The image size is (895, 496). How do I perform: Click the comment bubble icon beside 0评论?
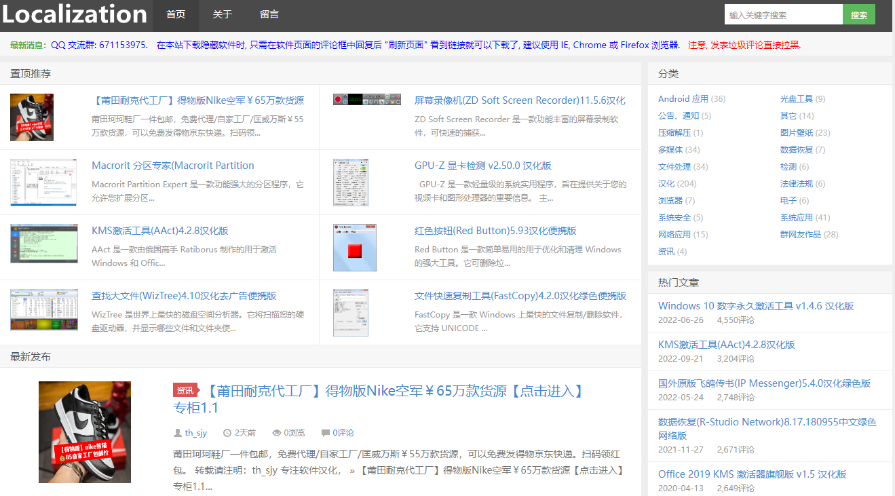326,433
